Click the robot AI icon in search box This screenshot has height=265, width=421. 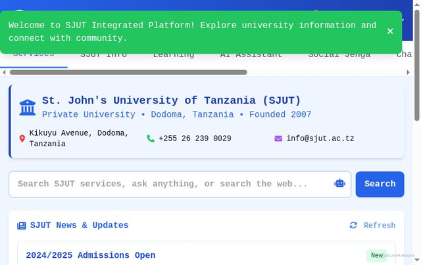pyautogui.click(x=339, y=184)
